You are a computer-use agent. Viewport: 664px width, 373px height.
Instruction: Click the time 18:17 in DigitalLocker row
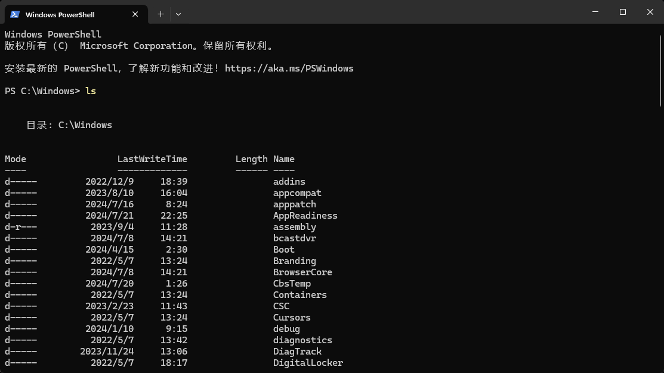pyautogui.click(x=174, y=363)
